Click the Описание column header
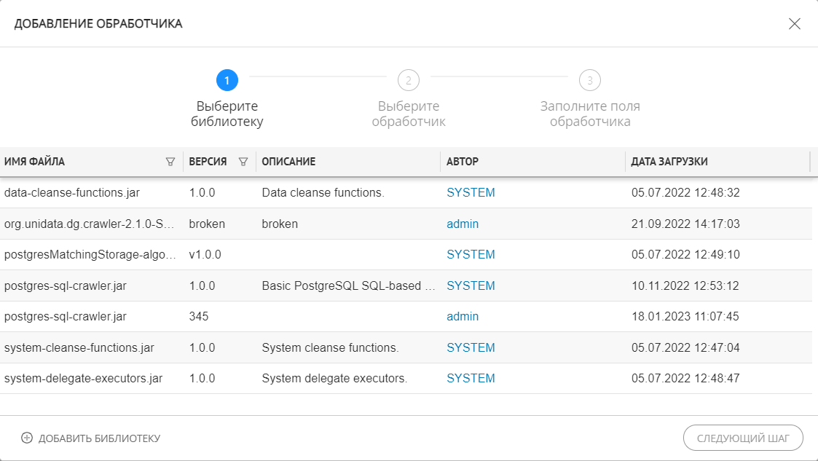The width and height of the screenshot is (818, 461). pyautogui.click(x=288, y=162)
